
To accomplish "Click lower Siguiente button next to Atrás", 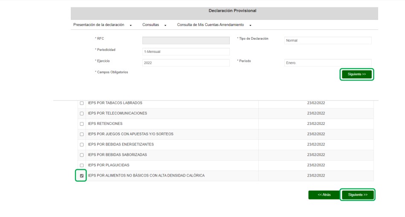I will click(x=358, y=195).
